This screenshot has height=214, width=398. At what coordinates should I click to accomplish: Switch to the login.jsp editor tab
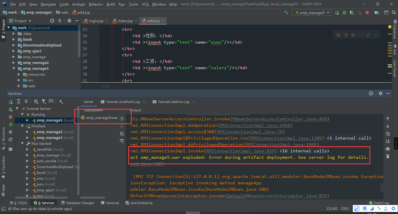[95, 21]
